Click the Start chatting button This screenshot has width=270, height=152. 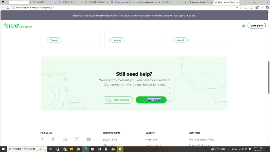click(x=117, y=100)
